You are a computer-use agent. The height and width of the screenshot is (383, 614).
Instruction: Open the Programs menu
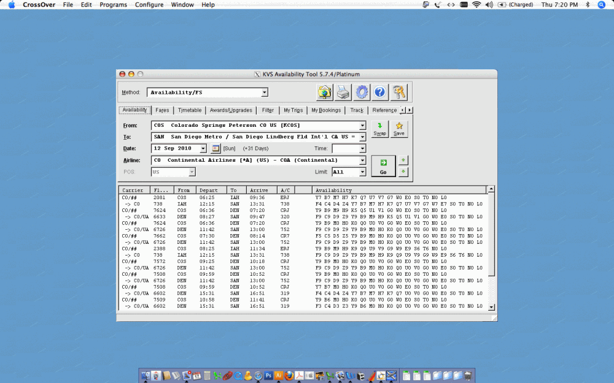pos(113,5)
